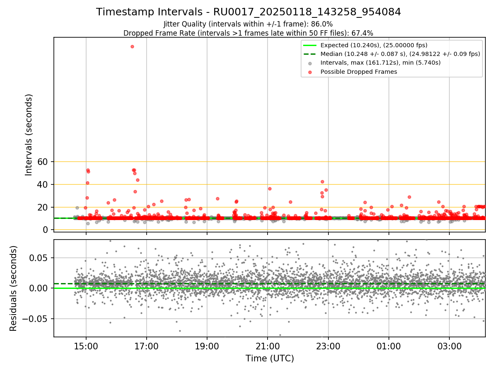Image resolution: width=497 pixels, height=373 pixels.
Task: Select the 'Dropped Frame Rate' subtitle line
Action: [248, 33]
